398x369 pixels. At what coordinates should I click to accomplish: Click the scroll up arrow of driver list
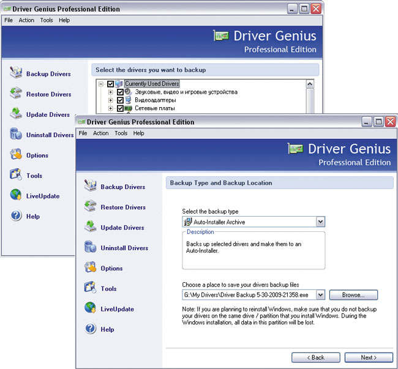[x=310, y=84]
